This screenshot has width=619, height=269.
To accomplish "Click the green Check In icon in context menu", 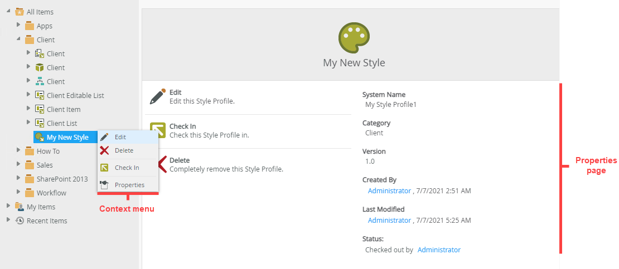I will pyautogui.click(x=104, y=168).
